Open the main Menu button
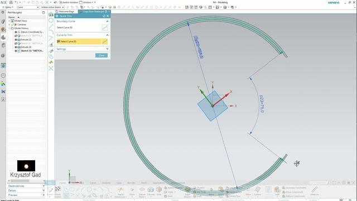Viewport: 357px width, 201px height. (8, 7)
